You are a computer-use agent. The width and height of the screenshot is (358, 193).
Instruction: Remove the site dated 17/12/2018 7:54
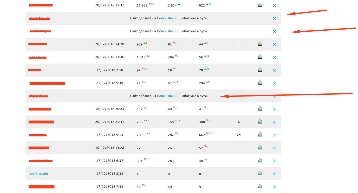tap(274, 187)
